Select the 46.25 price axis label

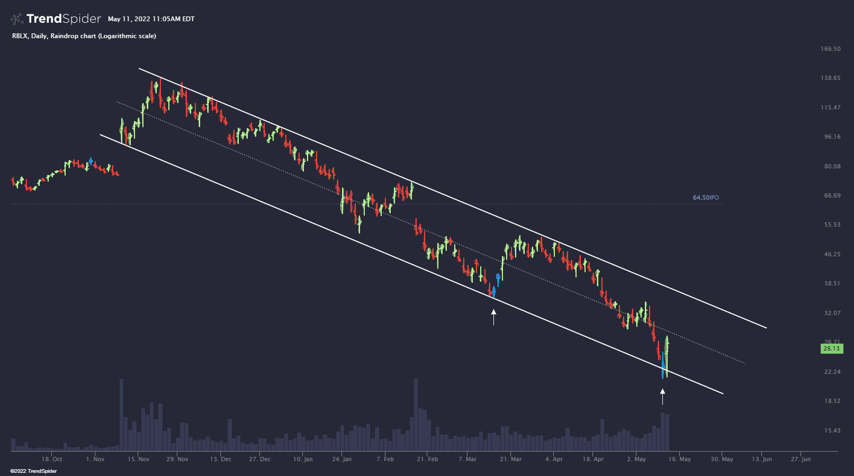[x=832, y=254]
